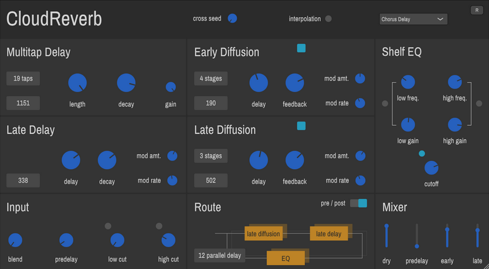This screenshot has height=269, width=489.
Task: Click the R reset button
Action: pos(477,11)
